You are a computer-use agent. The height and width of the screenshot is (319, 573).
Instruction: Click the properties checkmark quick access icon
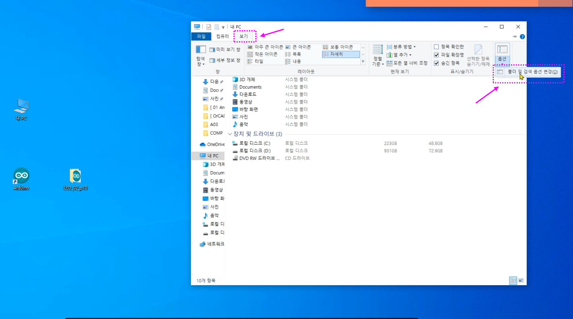[208, 27]
